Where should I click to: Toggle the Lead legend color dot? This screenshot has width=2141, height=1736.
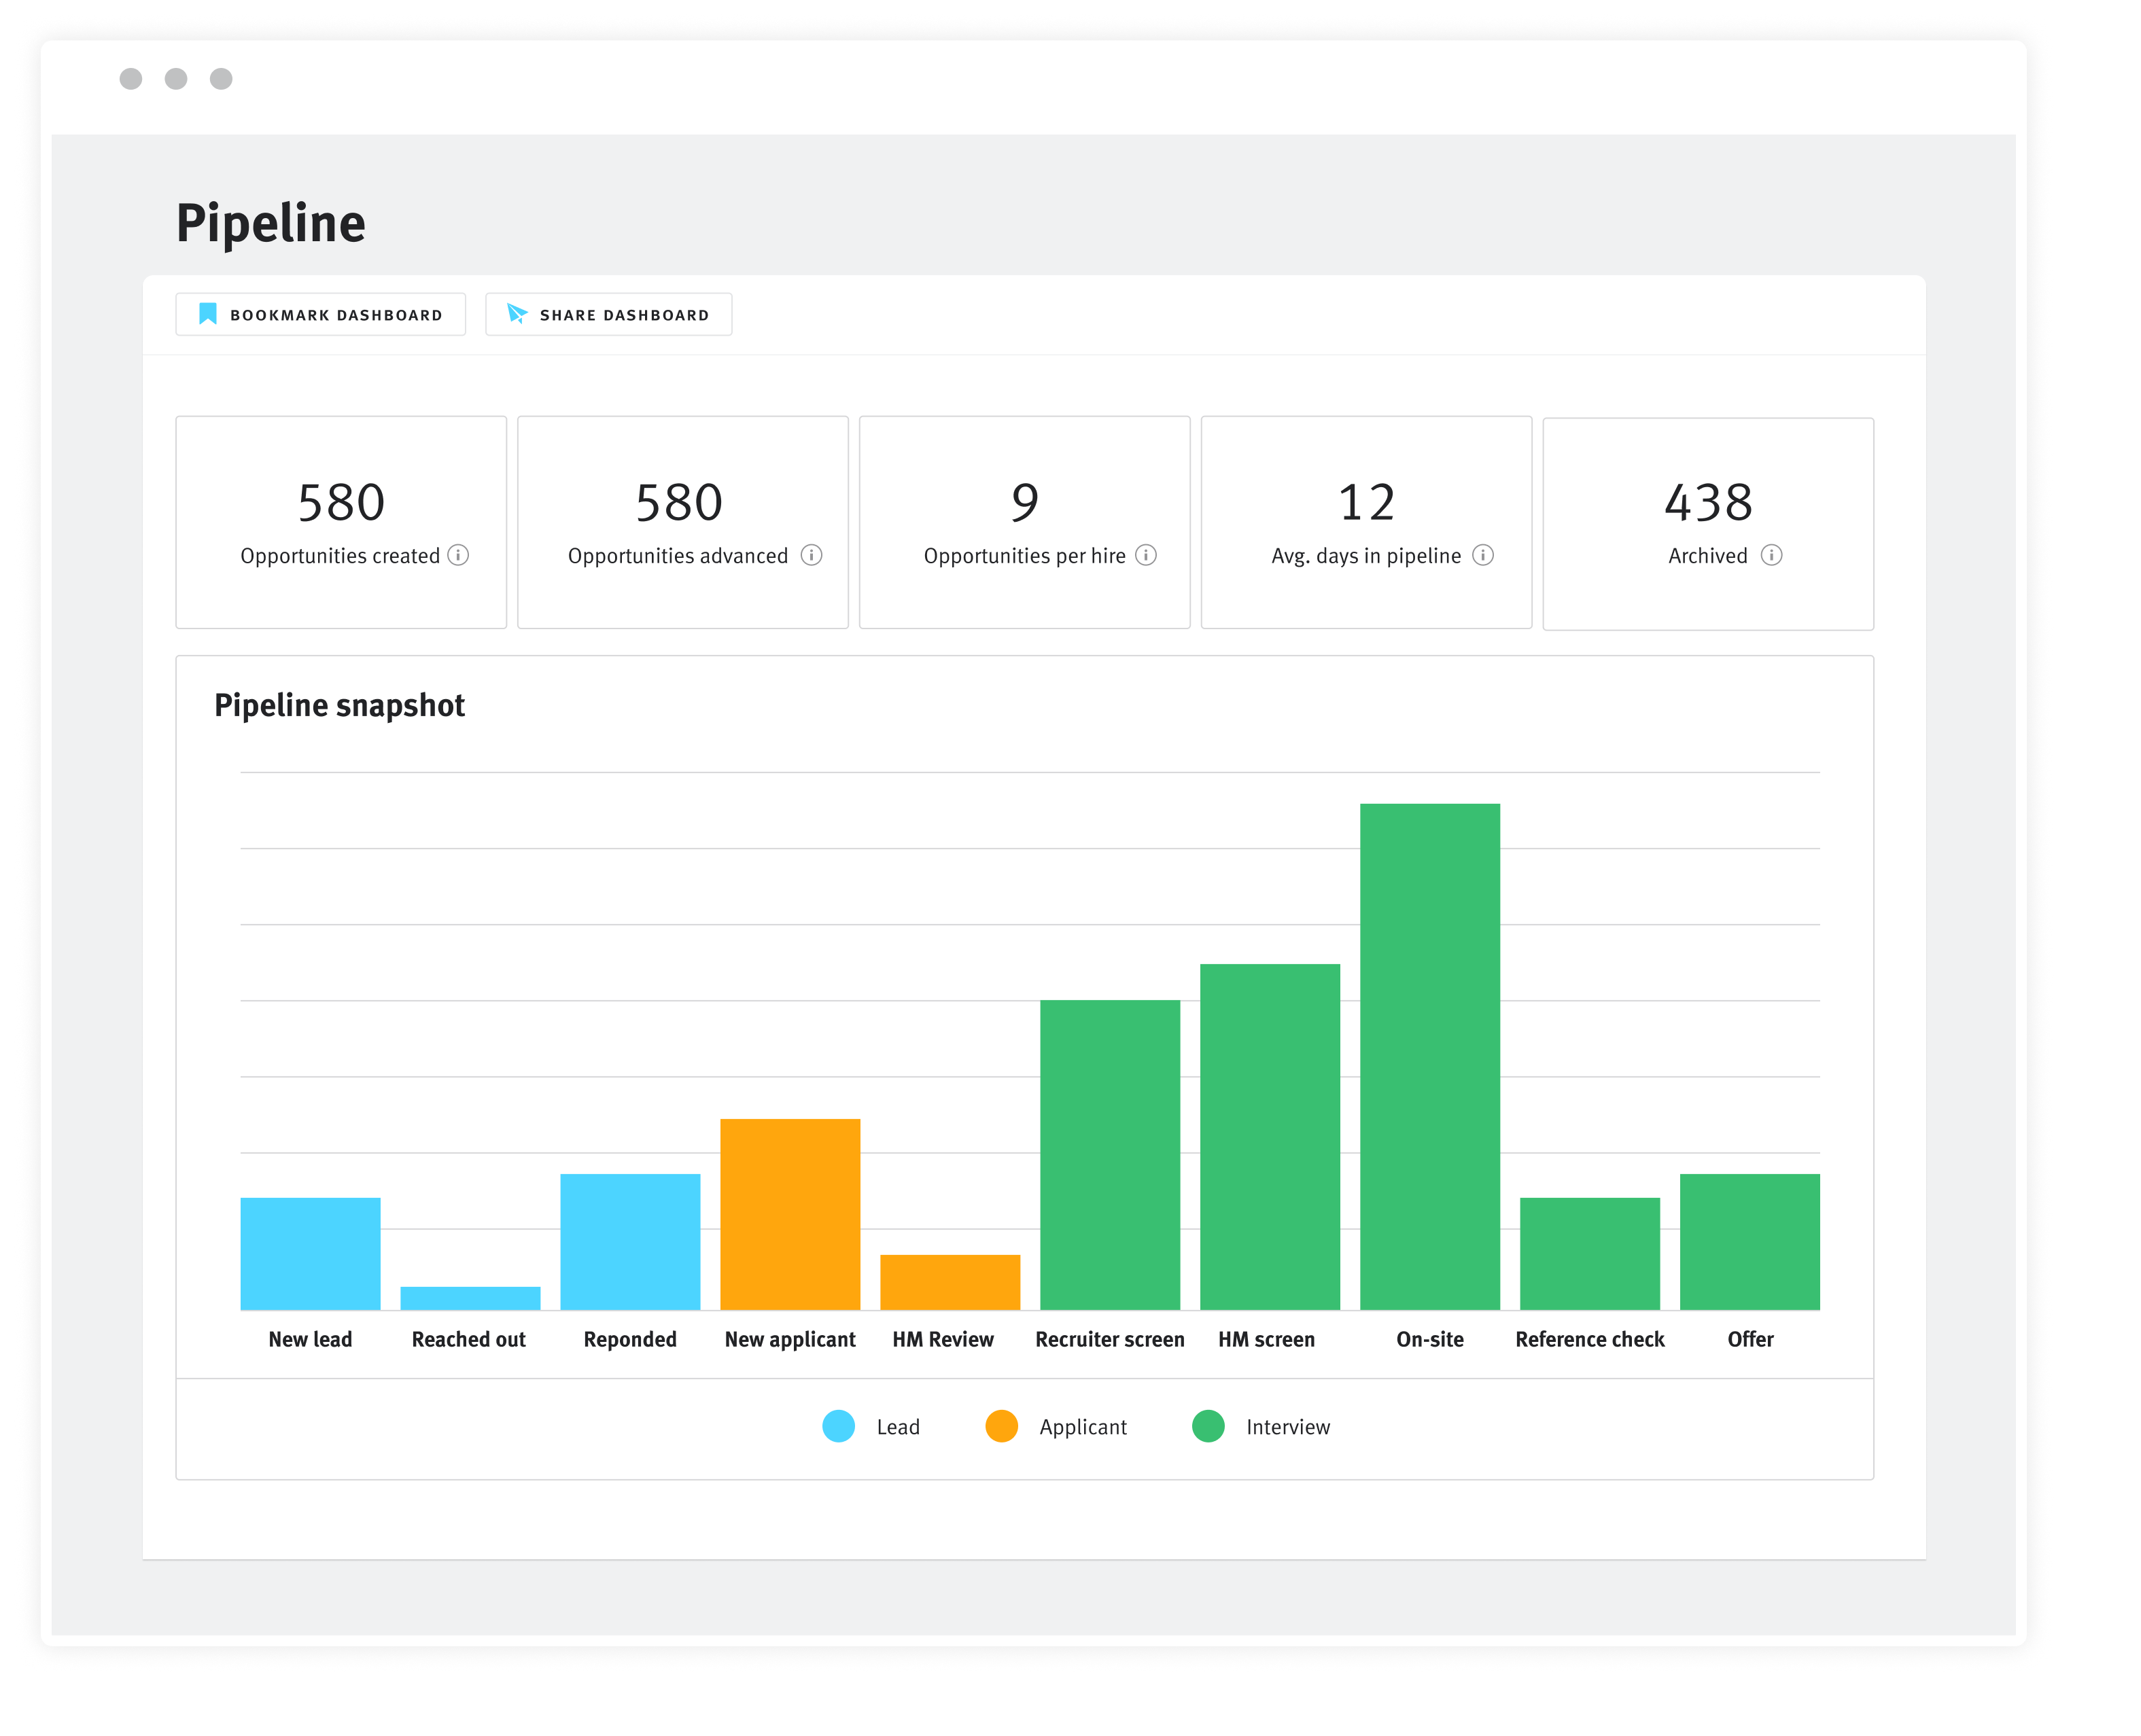point(839,1426)
